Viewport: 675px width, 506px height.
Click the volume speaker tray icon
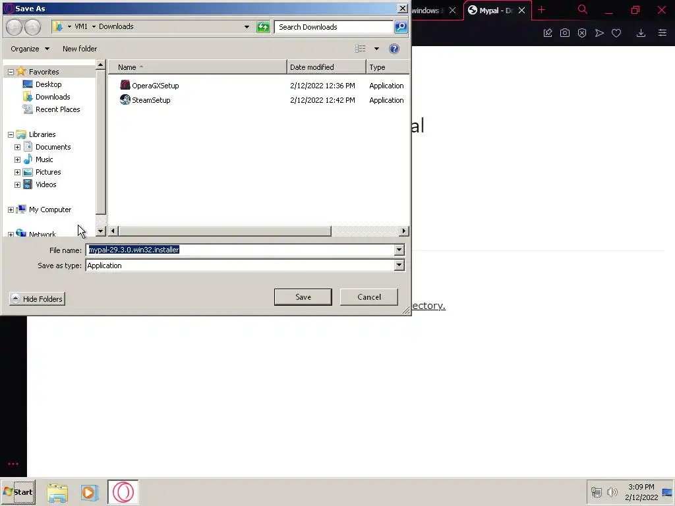point(612,492)
